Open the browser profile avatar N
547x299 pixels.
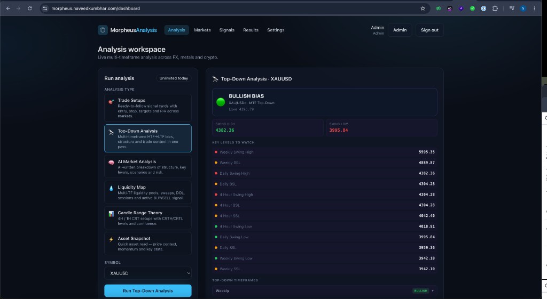523,9
